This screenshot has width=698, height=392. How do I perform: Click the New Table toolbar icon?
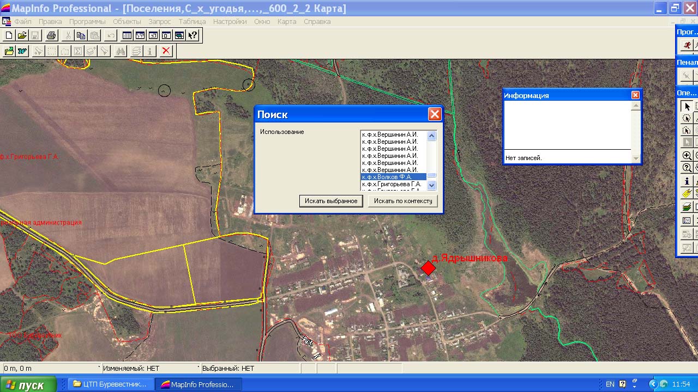coord(9,36)
